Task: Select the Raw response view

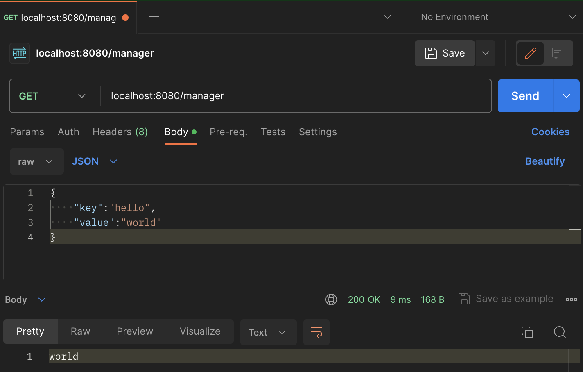Action: [x=80, y=331]
